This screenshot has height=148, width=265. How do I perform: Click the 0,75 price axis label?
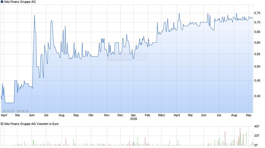tap(257, 13)
